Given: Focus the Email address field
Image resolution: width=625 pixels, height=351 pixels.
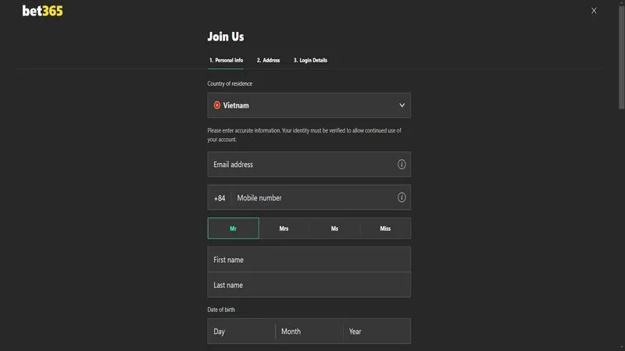Looking at the screenshot, I should tap(301, 165).
